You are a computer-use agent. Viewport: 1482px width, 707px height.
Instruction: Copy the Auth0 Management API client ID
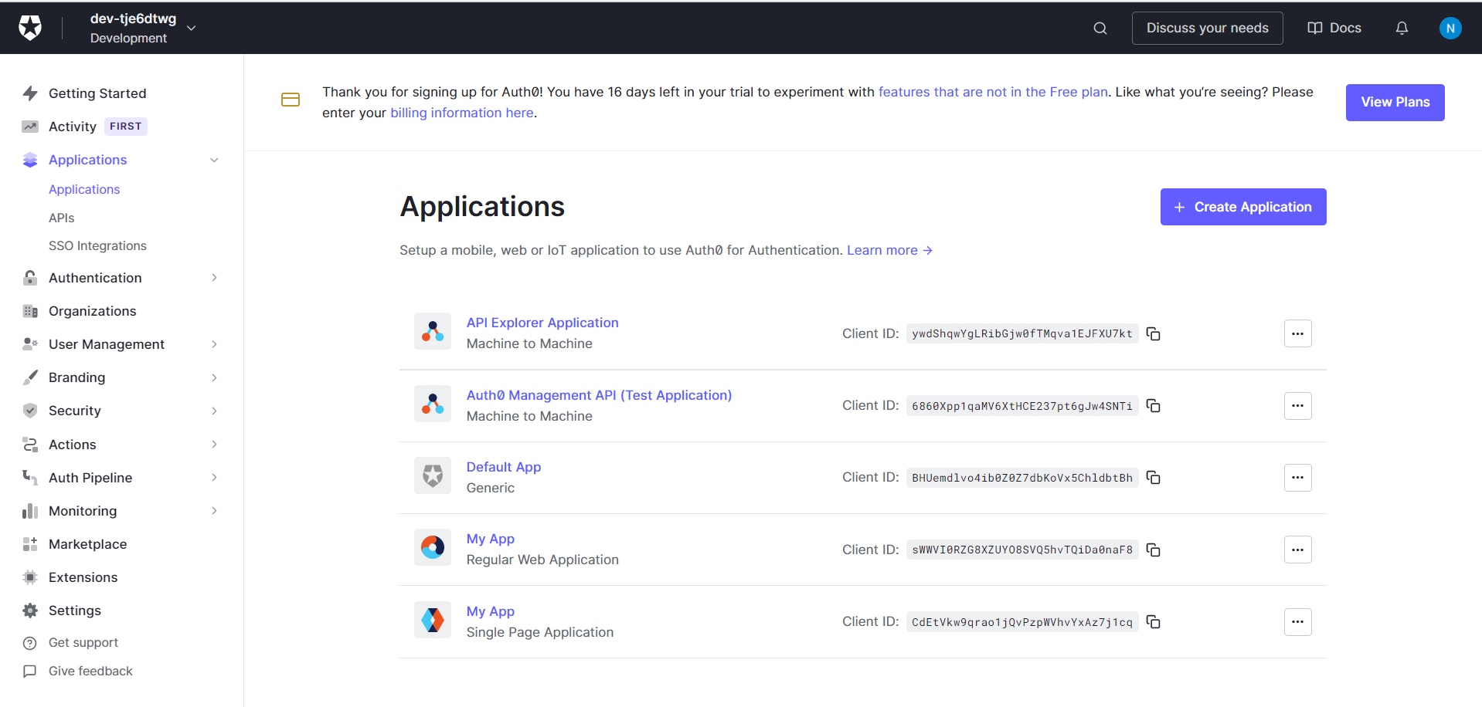(1154, 406)
